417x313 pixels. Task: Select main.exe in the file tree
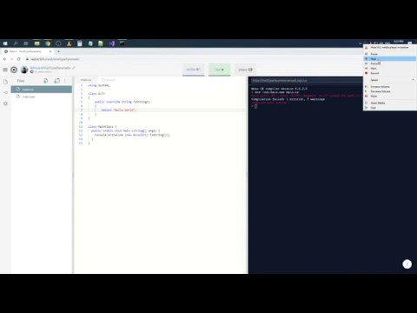pyautogui.click(x=42, y=97)
